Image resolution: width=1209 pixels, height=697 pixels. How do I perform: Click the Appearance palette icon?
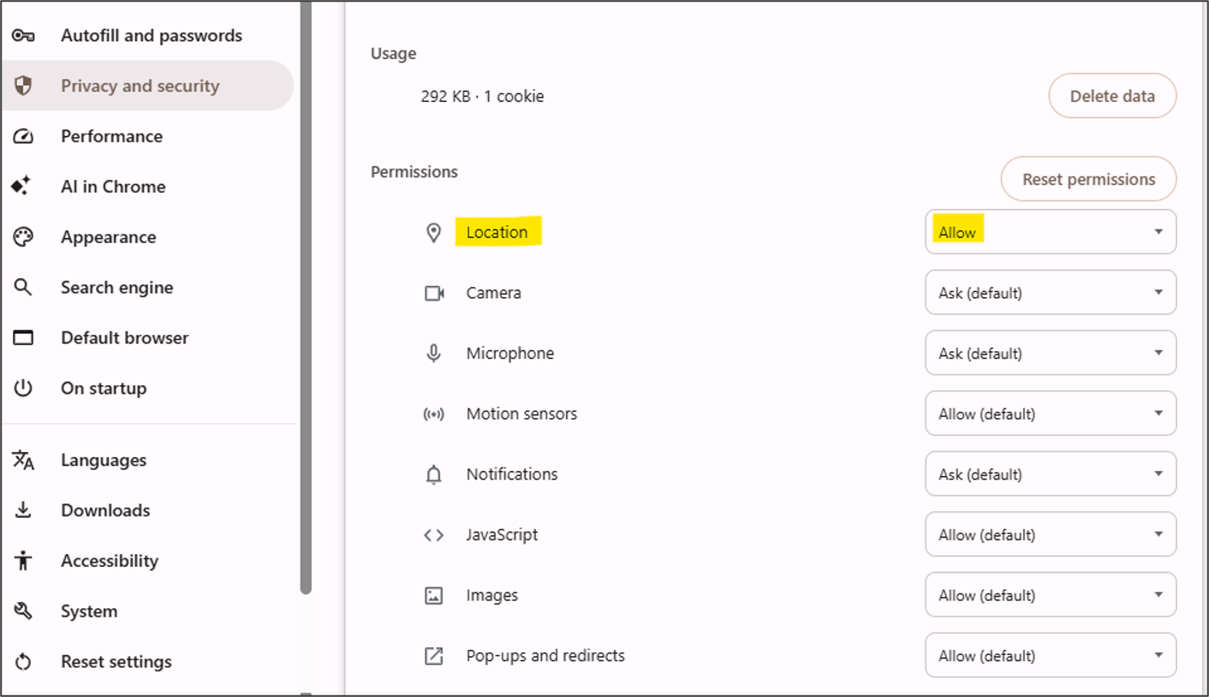point(23,237)
